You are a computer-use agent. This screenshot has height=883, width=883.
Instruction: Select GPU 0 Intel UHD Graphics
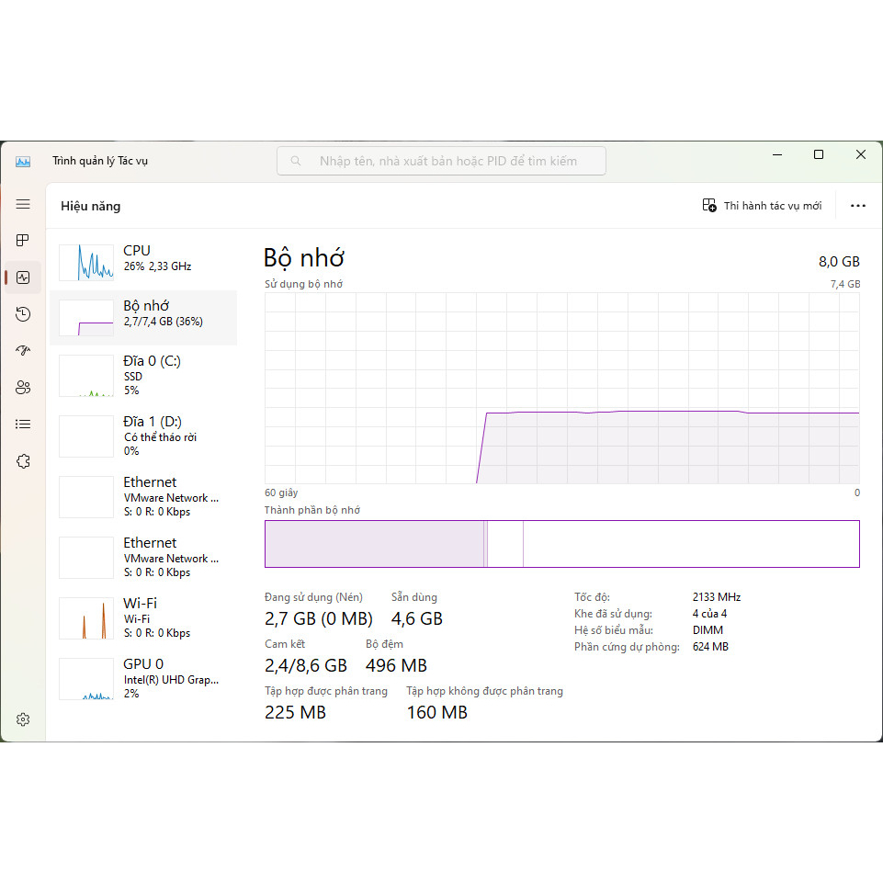click(142, 678)
